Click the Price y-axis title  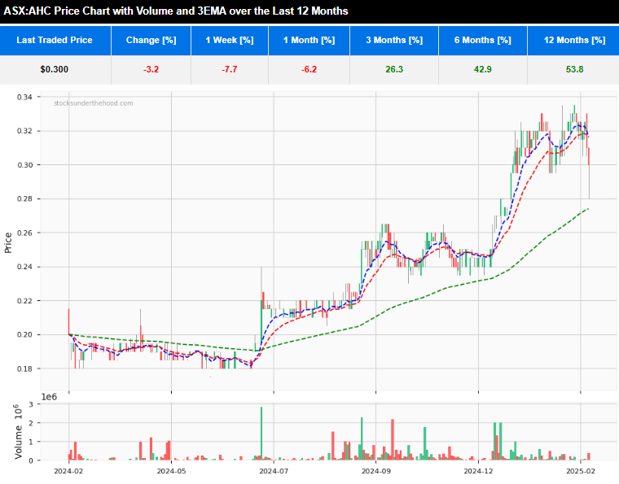coord(8,242)
